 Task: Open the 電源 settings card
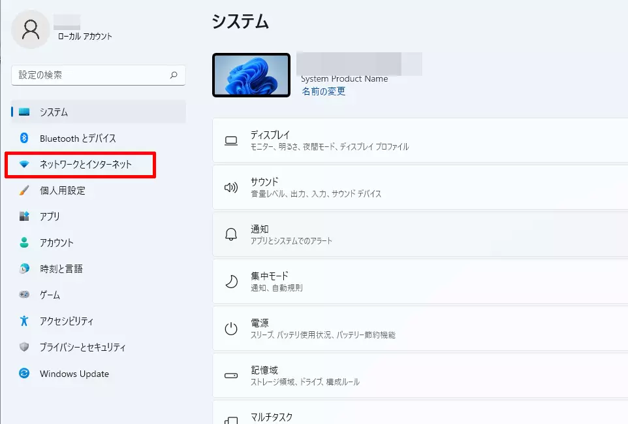[x=420, y=328]
